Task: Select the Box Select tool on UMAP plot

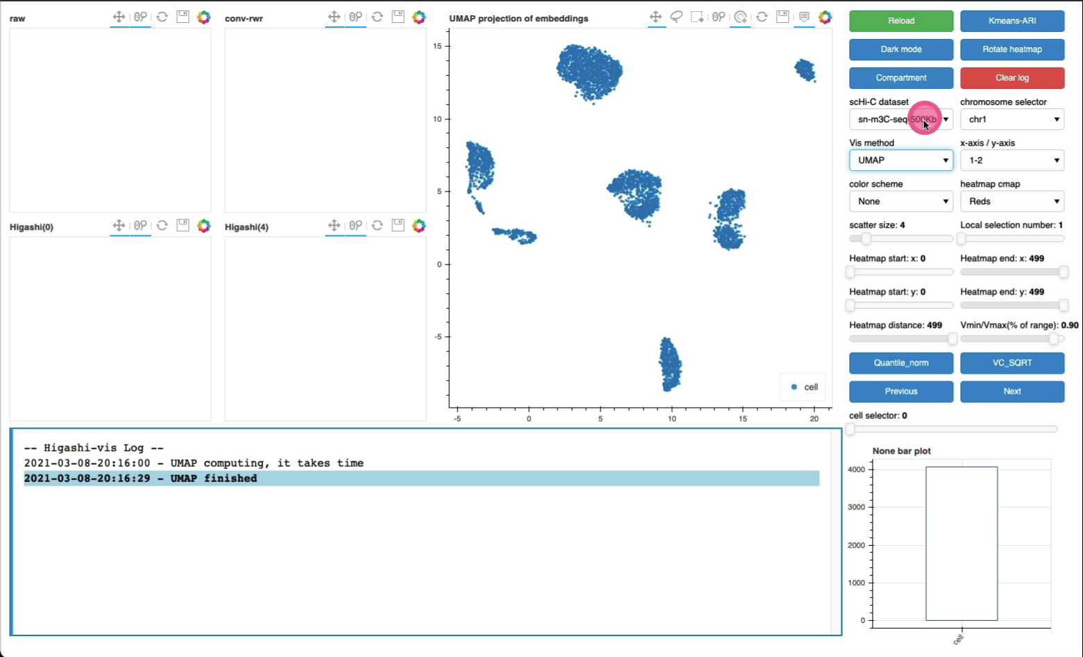Action: pyautogui.click(x=697, y=17)
